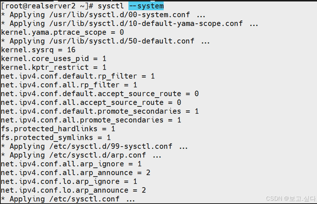Click the CSDN watermark text
The height and width of the screenshot is (204, 317).
pos(291,199)
